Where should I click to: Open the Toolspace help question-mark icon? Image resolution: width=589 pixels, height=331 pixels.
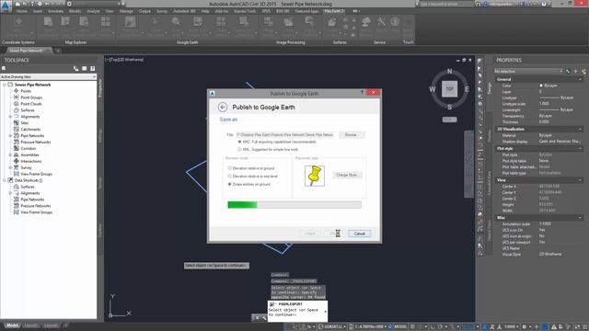tap(92, 69)
